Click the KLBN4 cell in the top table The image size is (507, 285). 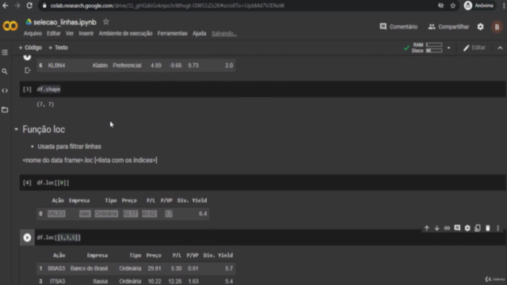click(x=56, y=65)
